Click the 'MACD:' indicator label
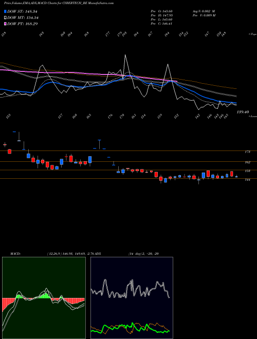Viewport: 257px width, 339px height. pos(15,254)
